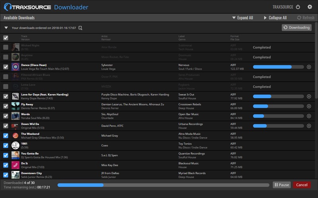Screen dimensions: 318x198
Task: Click The Weekend album artwork
Action: click(x=16, y=135)
